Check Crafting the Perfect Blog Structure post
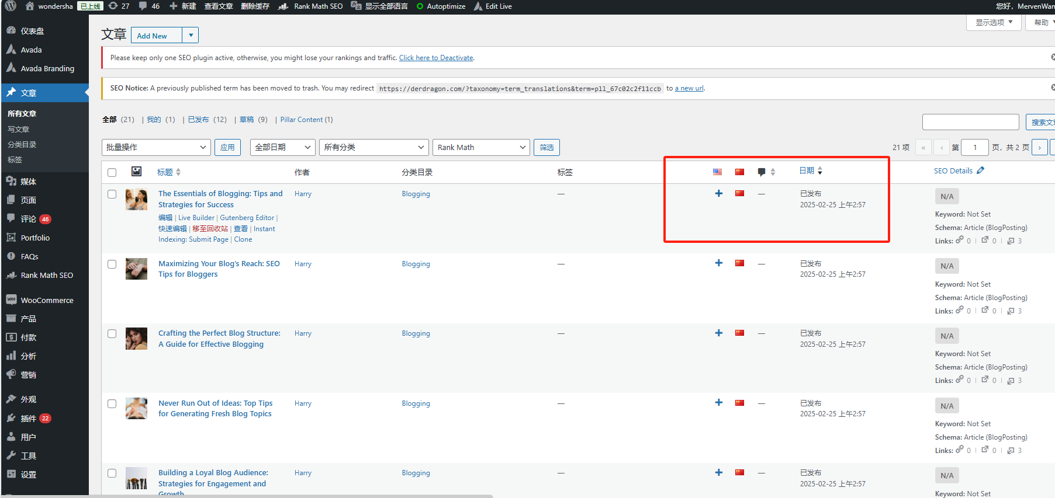The image size is (1055, 498). (x=112, y=334)
